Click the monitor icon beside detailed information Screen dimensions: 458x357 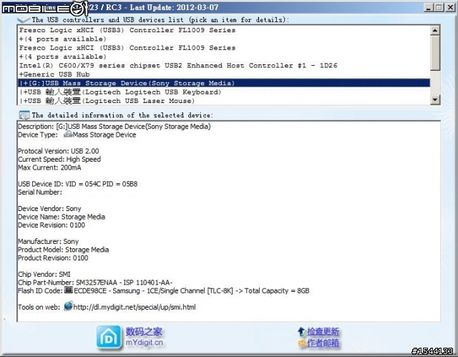24,115
